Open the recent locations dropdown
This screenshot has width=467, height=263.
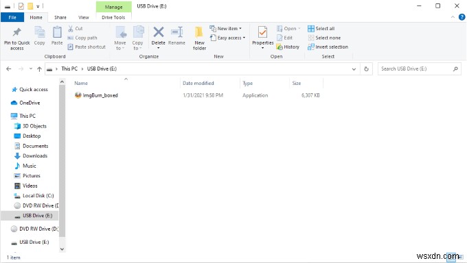31,69
